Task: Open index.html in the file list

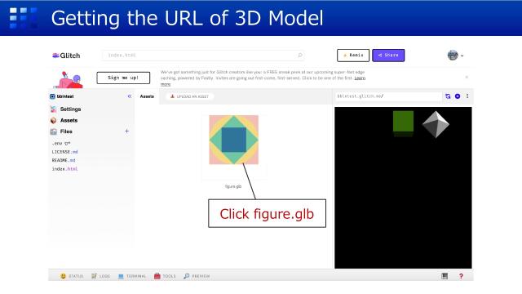Action: [64, 169]
